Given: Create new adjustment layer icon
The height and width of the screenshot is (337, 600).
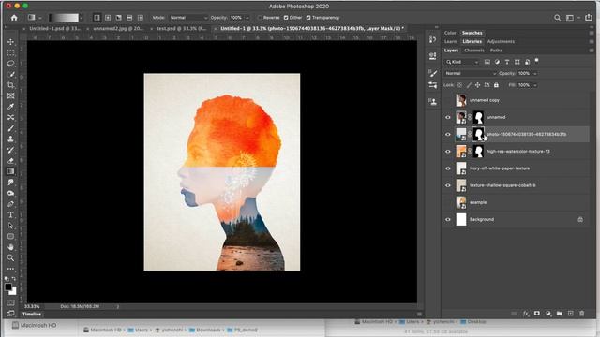Looking at the screenshot, I should 547,314.
